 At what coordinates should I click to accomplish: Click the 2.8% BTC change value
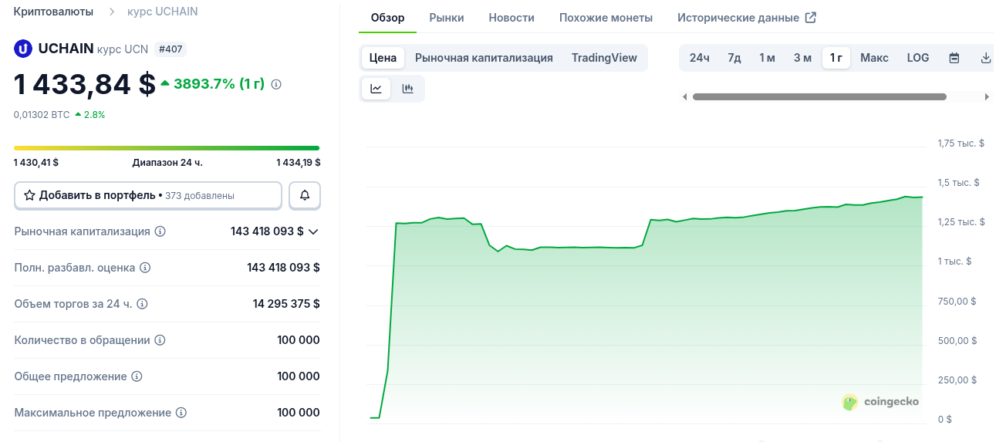tap(90, 114)
